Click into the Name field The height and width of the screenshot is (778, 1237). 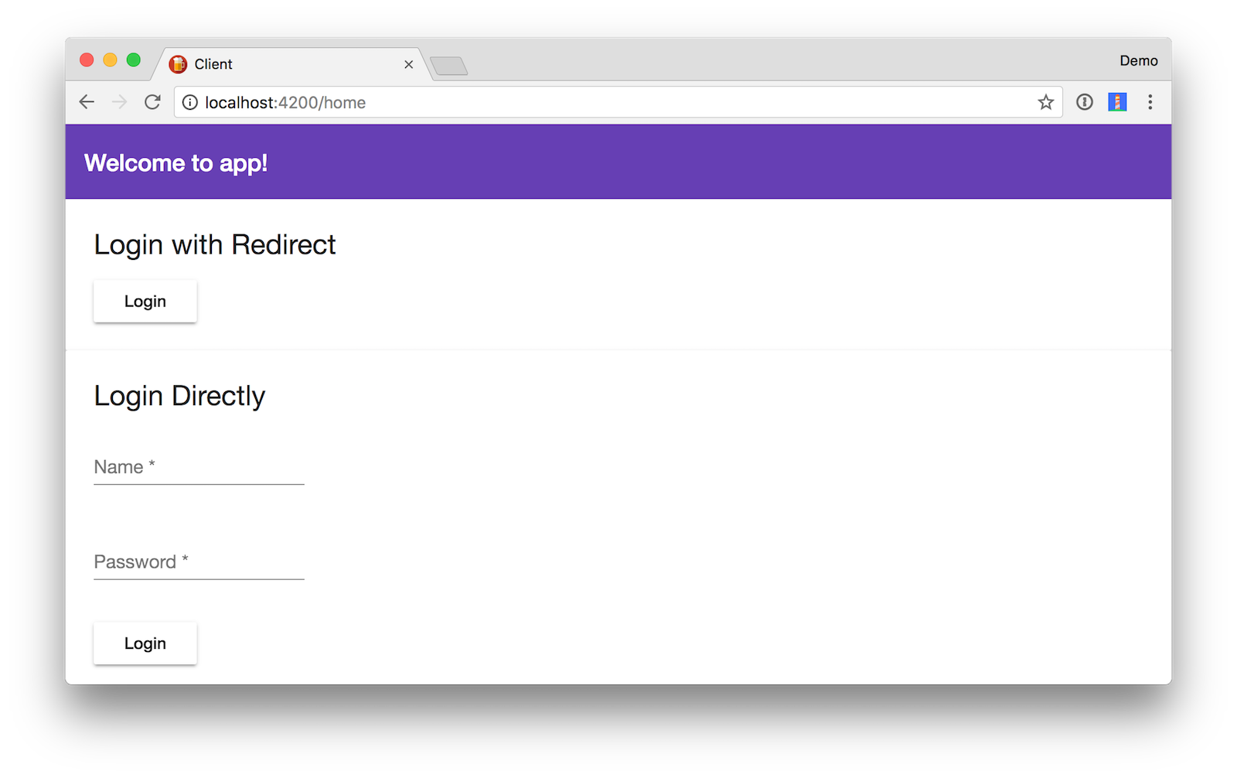(x=199, y=468)
